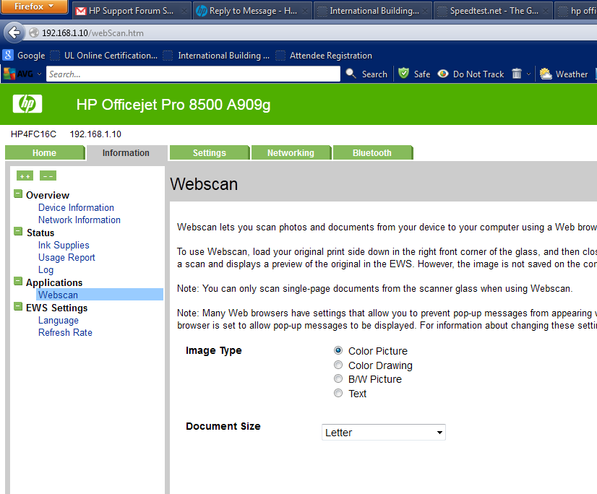This screenshot has height=494, width=597.
Task: Open the Home tab
Action: click(x=45, y=152)
